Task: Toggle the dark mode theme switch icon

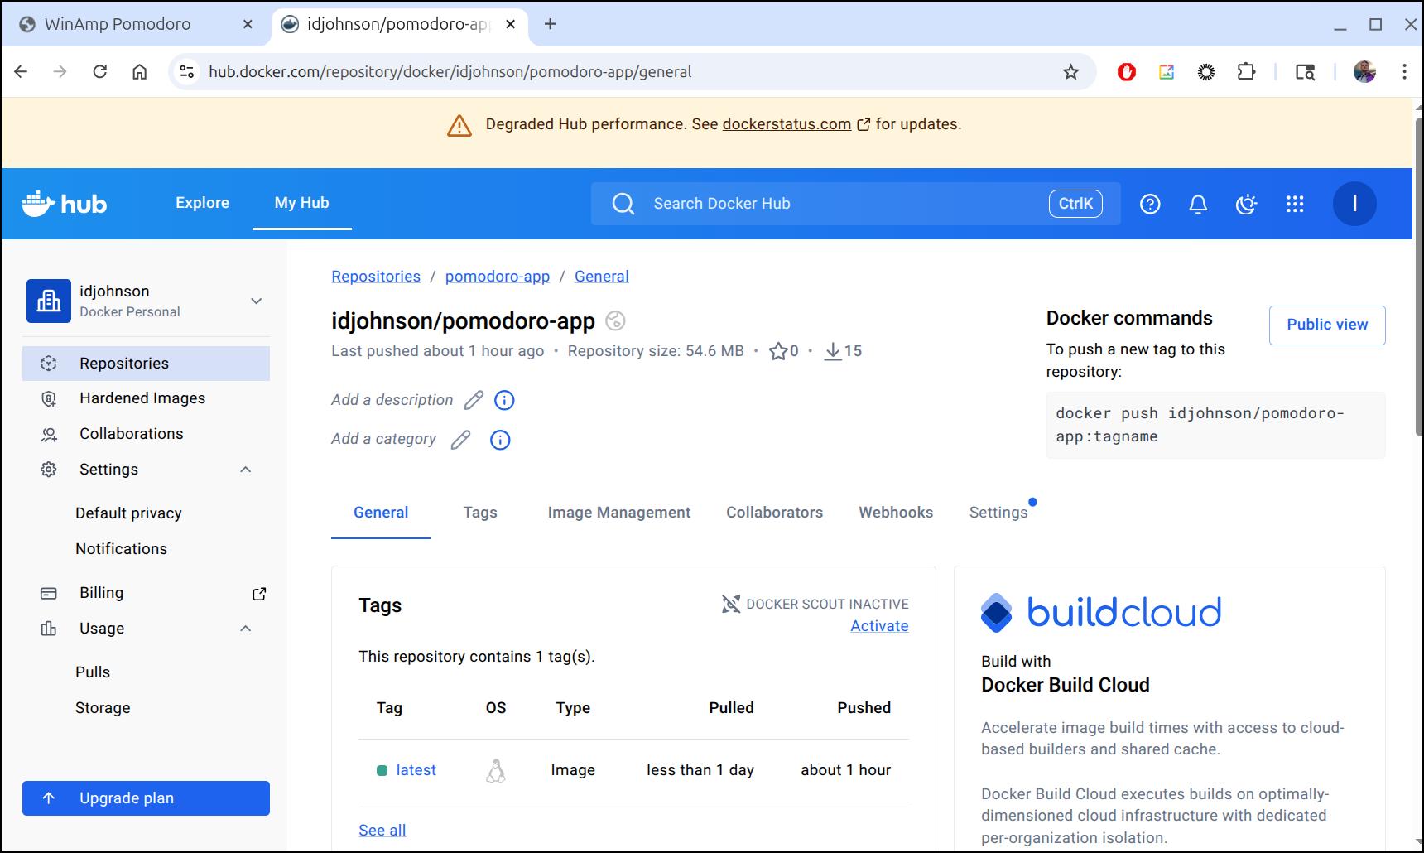Action: [x=1246, y=204]
